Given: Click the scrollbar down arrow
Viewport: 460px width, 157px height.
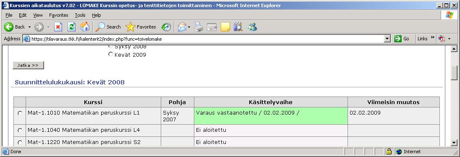Looking at the screenshot, I should point(454,143).
